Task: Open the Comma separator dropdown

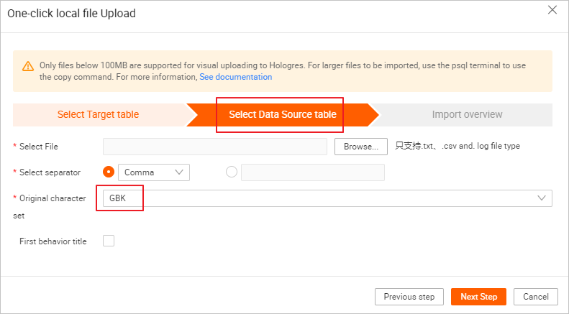Action: pos(153,172)
